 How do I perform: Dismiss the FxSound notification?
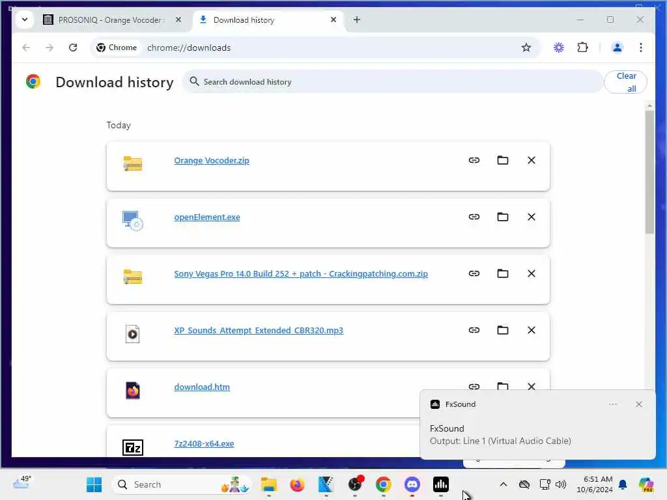[x=638, y=404]
